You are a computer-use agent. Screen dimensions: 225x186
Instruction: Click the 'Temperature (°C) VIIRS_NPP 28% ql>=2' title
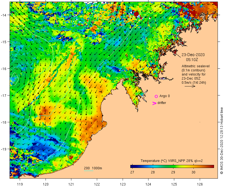[x=171, y=161]
